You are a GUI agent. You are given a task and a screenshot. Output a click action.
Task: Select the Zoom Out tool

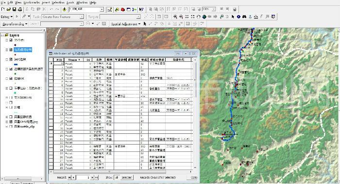[x=181, y=17]
